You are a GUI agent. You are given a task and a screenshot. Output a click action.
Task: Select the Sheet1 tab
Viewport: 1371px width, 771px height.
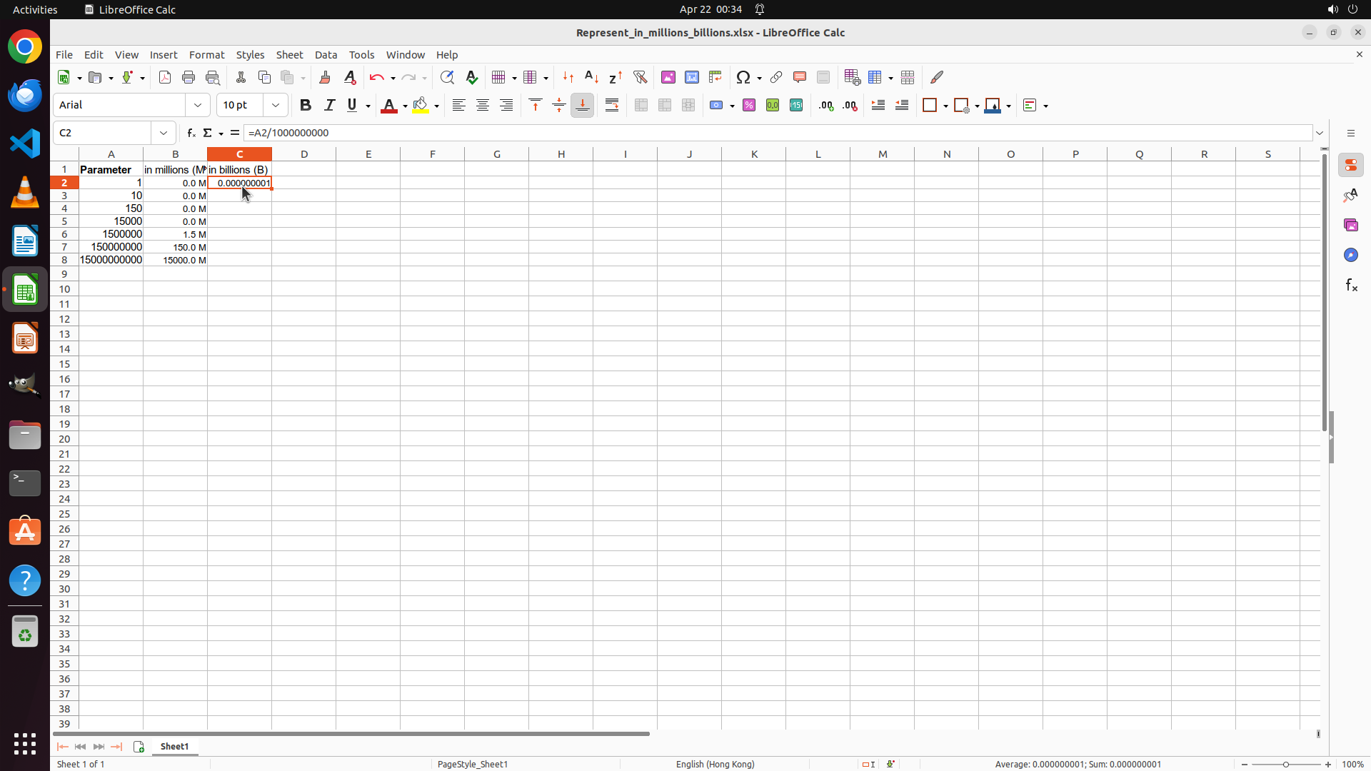click(x=174, y=746)
